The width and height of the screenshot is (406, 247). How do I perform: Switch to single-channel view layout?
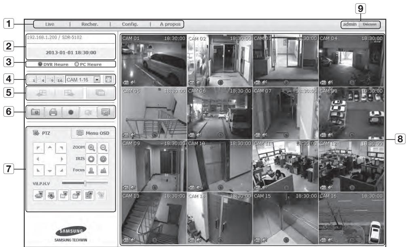31,80
